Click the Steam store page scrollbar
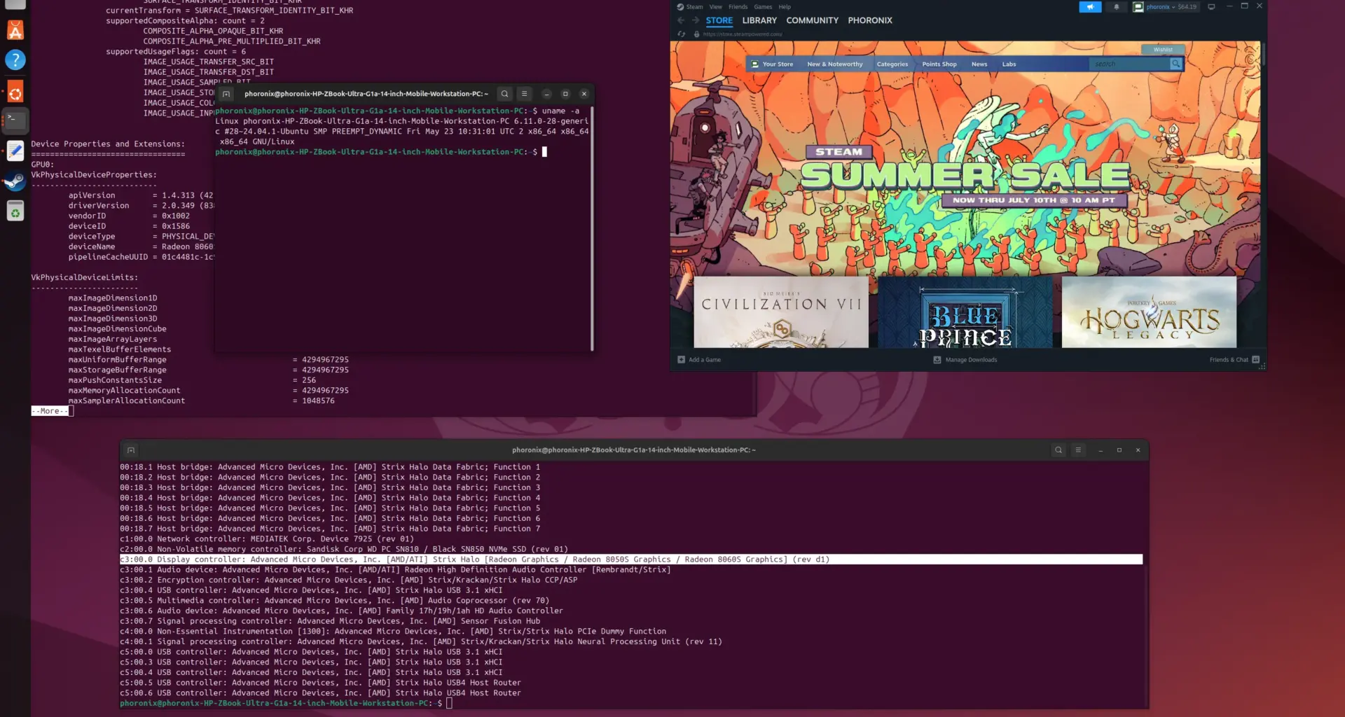Viewport: 1345px width, 717px height. (x=1263, y=54)
